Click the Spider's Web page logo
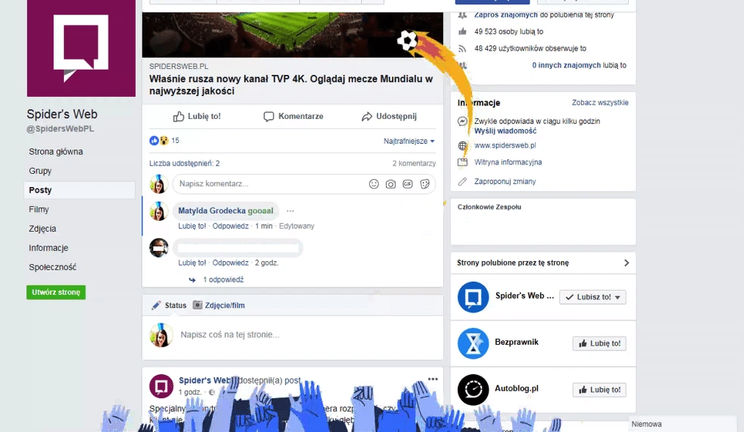This screenshot has width=744, height=432. click(81, 48)
